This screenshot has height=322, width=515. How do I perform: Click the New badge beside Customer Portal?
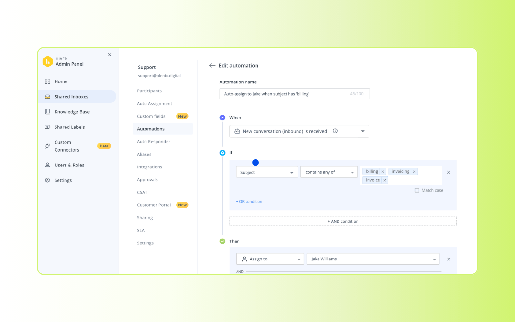(x=182, y=205)
